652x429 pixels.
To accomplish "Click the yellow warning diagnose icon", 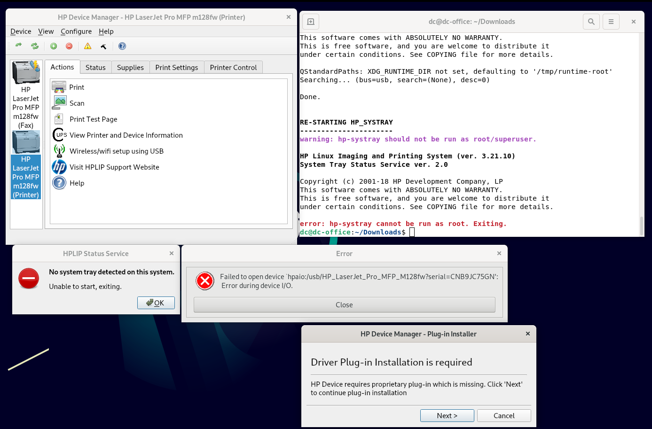I will click(88, 46).
